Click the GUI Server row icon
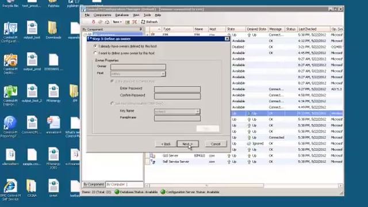 (153, 156)
